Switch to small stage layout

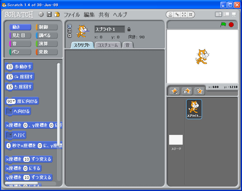coord(218,14)
